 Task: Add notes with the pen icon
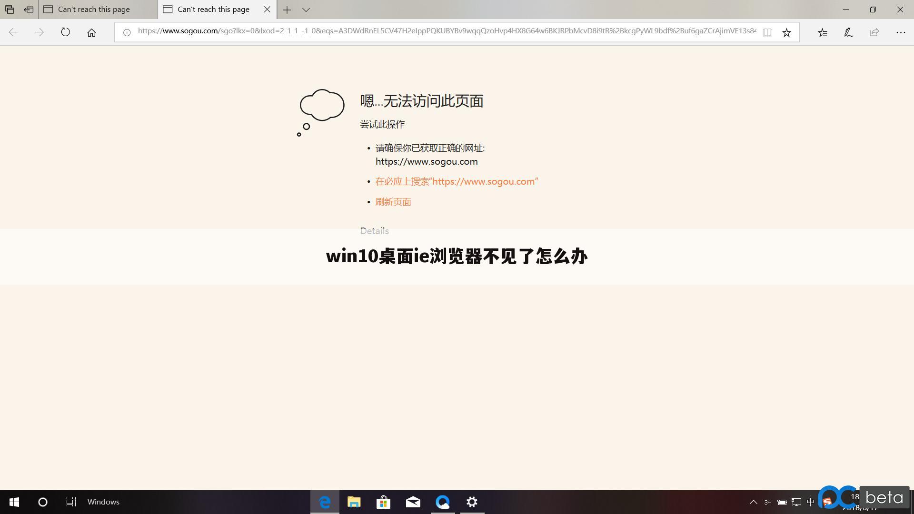point(848,32)
